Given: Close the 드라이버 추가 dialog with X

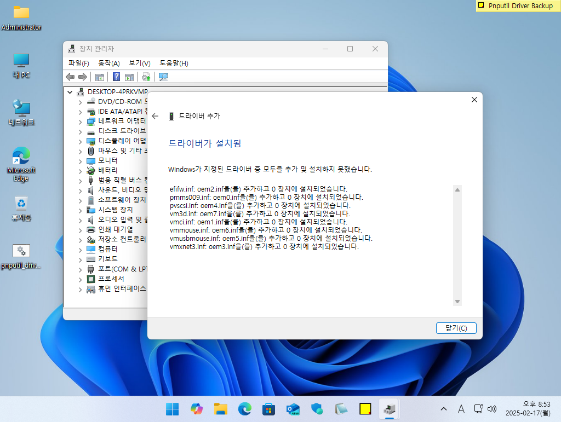Looking at the screenshot, I should (474, 100).
